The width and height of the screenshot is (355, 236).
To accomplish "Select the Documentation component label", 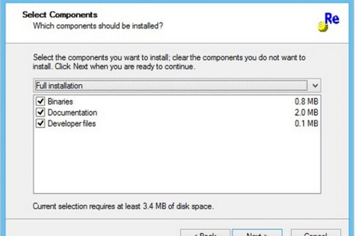I will tap(72, 113).
